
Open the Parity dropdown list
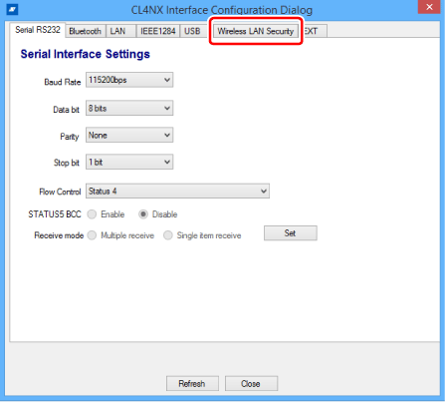(x=129, y=136)
